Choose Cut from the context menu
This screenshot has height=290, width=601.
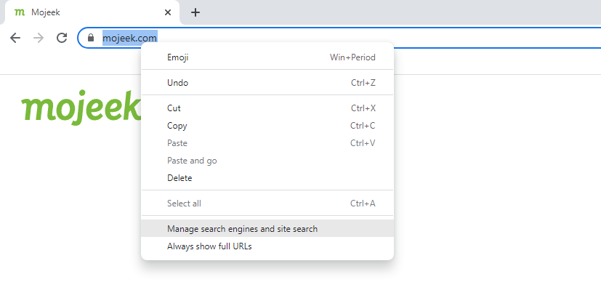[267, 108]
